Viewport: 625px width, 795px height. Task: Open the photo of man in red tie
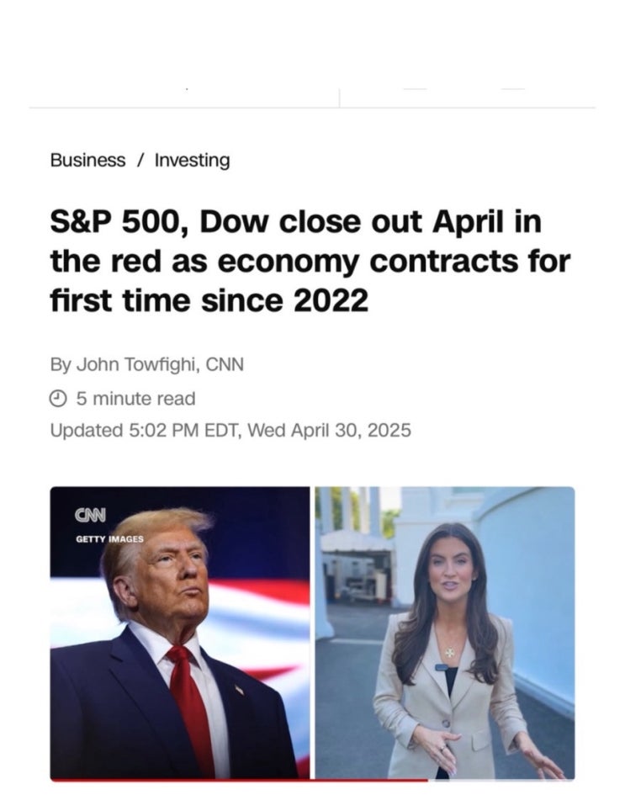tap(180, 633)
